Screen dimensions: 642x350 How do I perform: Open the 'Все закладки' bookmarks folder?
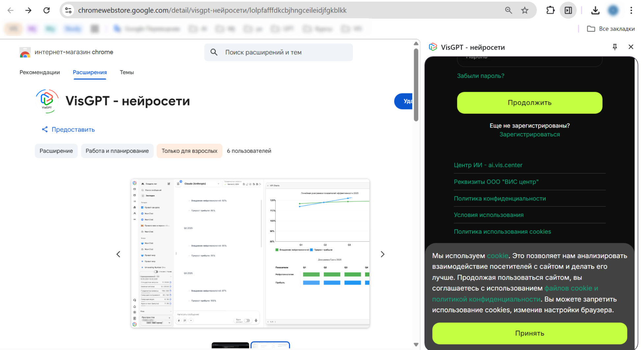click(611, 29)
